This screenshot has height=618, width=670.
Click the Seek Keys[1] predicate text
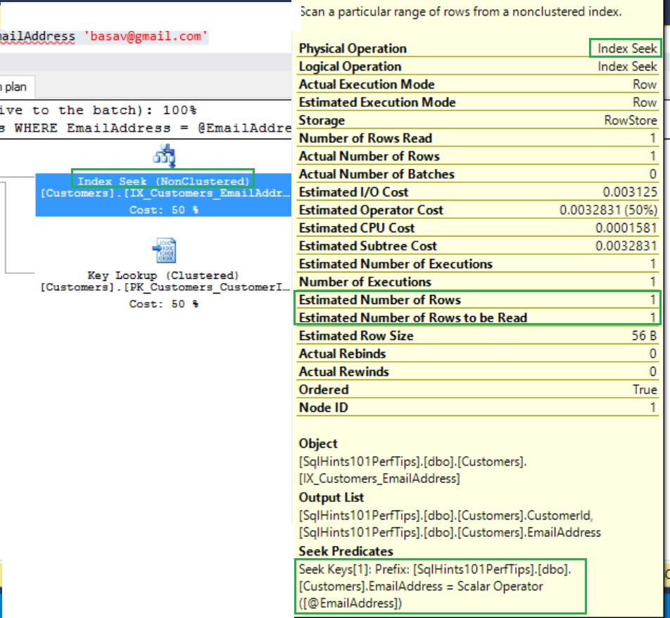tap(435, 586)
